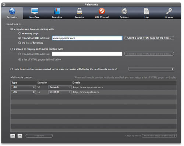Click the empty multimedia URL field

(87, 54)
